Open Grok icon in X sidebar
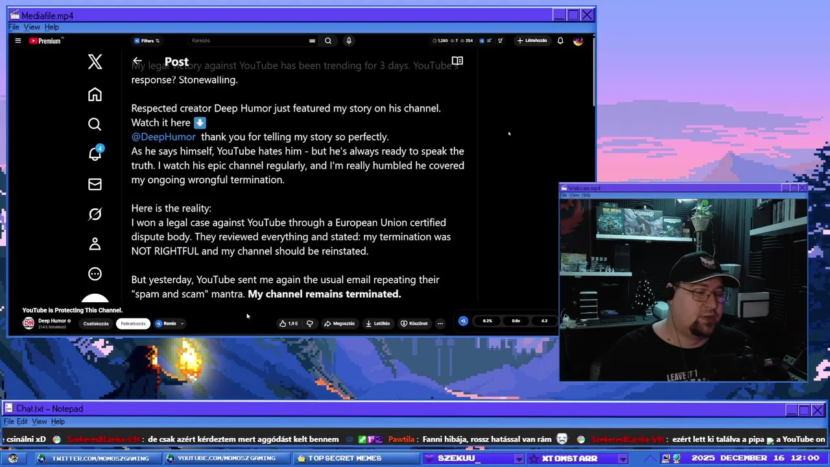Screen dimensions: 830x467 (x=95, y=214)
